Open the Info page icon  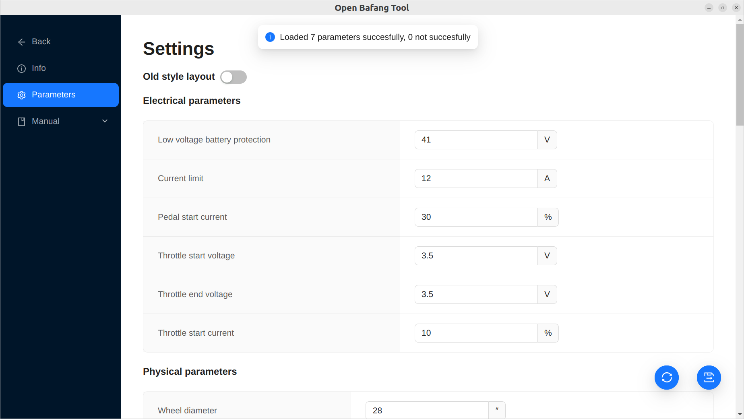(x=22, y=68)
